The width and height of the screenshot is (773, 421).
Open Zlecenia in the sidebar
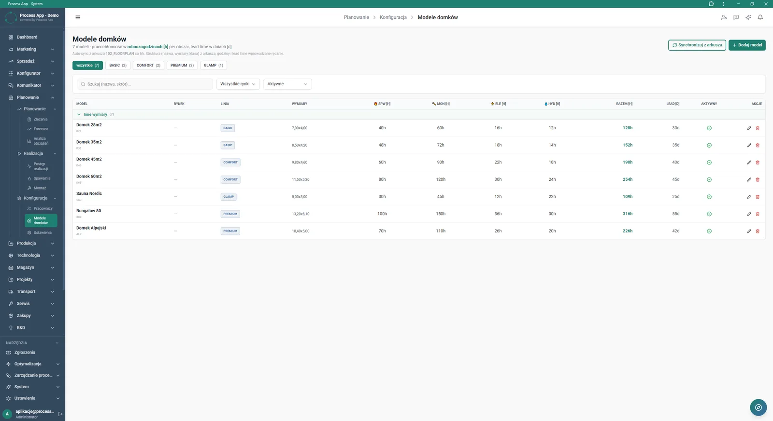click(x=41, y=119)
